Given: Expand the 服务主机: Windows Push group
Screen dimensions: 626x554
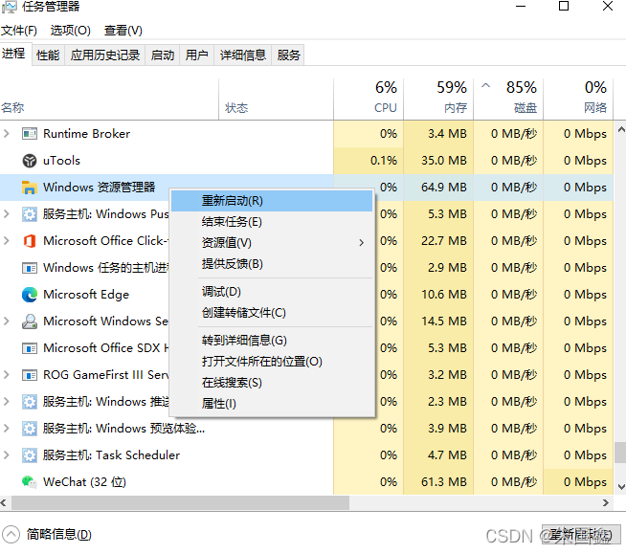Looking at the screenshot, I should tap(7, 214).
